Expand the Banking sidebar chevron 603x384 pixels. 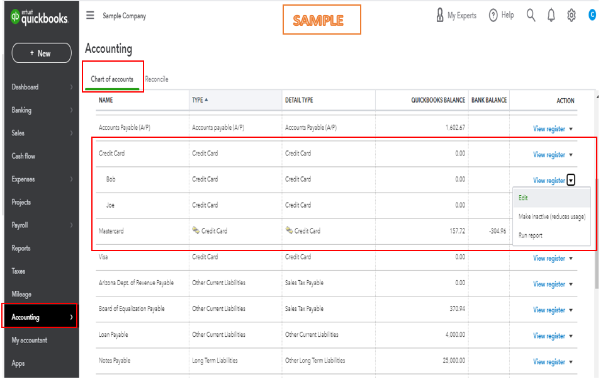tap(72, 110)
